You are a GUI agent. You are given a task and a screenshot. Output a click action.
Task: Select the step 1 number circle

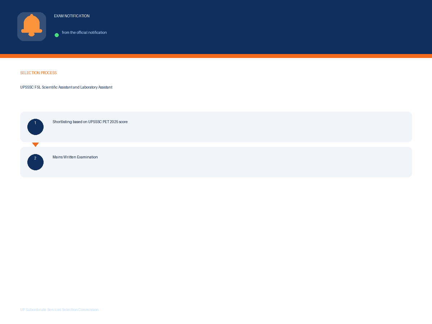tap(35, 127)
